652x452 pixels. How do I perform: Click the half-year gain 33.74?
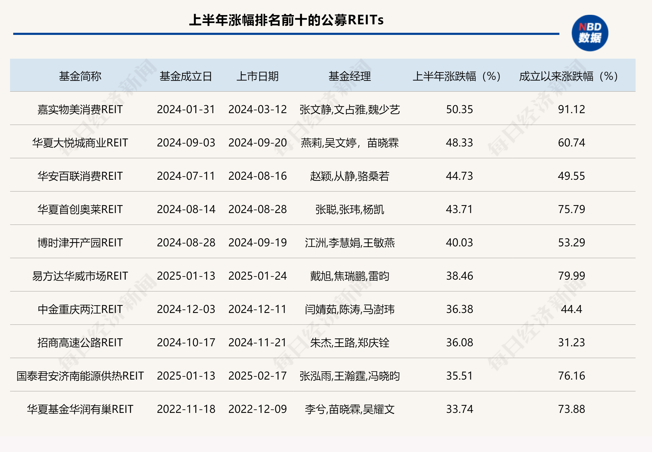click(x=460, y=409)
